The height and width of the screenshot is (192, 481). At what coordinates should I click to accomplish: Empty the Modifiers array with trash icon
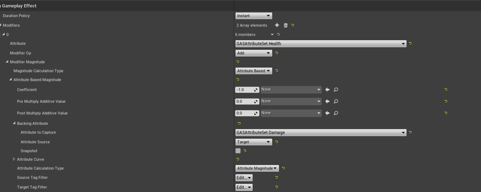286,25
